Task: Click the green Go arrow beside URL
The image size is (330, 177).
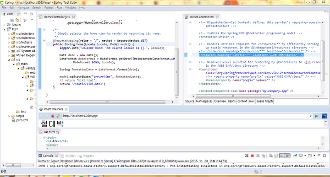Action: [317, 116]
